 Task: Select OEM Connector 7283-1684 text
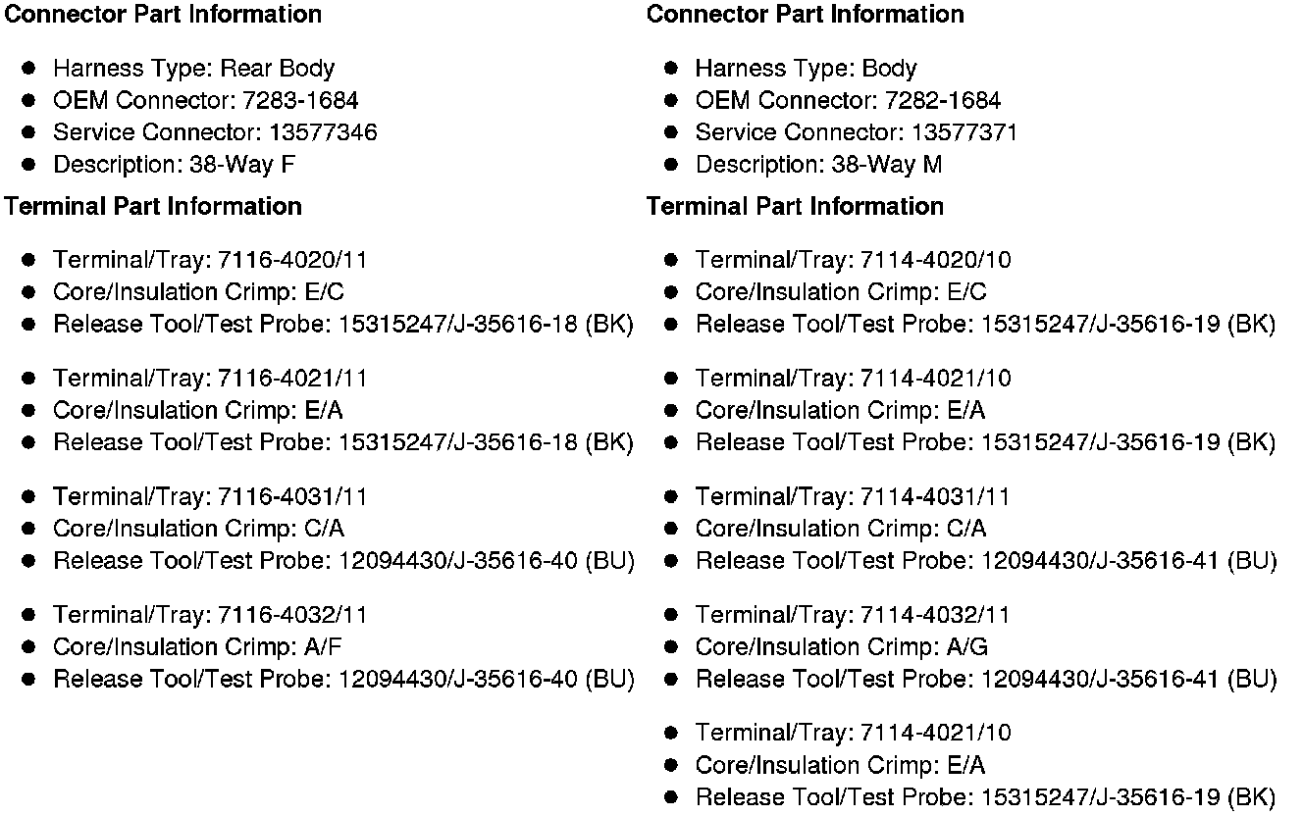pyautogui.click(x=205, y=101)
